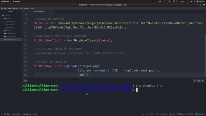Open the View menu
Viewport: 206px width, 116px height.
coord(9,8)
